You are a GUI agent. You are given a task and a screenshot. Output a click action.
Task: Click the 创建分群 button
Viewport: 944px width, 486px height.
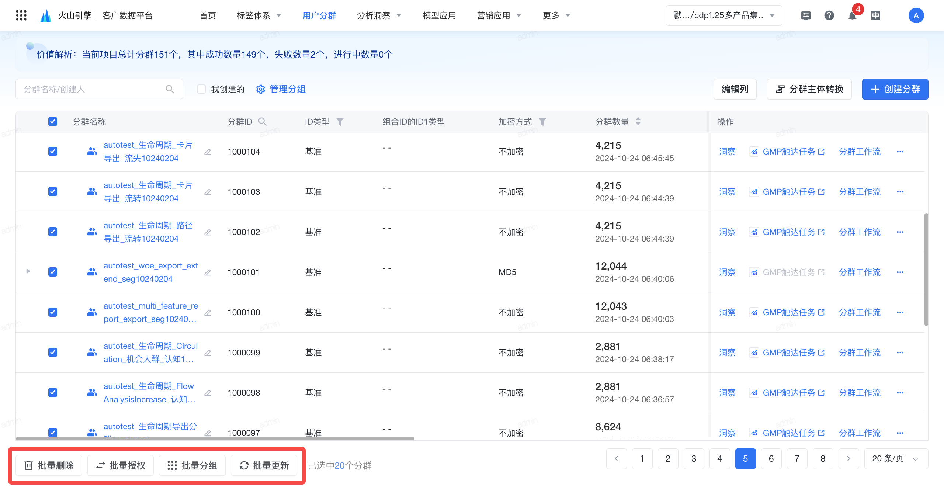coord(895,89)
